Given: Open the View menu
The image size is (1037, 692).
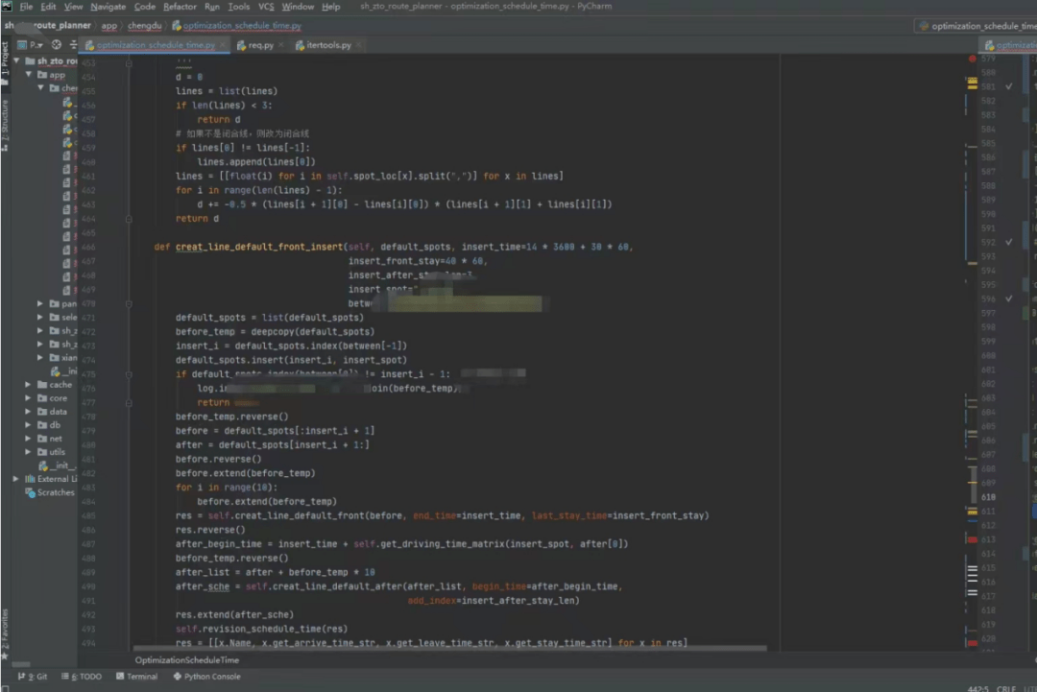Looking at the screenshot, I should pos(73,7).
